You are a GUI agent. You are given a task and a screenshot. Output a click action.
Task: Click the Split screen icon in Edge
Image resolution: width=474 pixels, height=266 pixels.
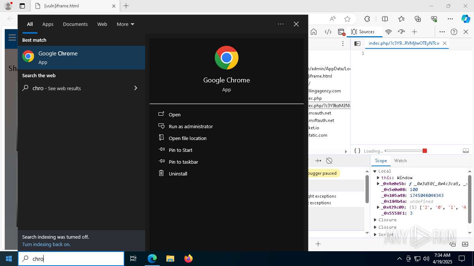pos(385,19)
